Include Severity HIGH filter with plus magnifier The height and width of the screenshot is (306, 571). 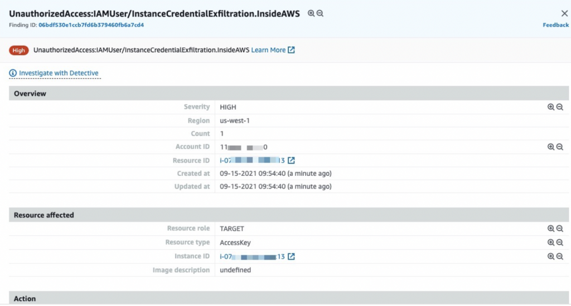[x=550, y=107]
